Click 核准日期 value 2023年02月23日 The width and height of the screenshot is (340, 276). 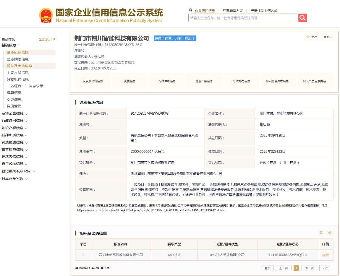click(x=273, y=151)
